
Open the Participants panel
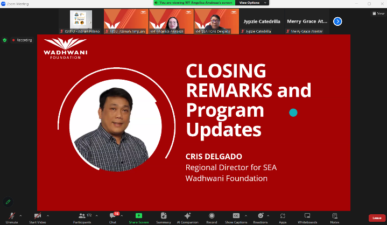pos(82,218)
